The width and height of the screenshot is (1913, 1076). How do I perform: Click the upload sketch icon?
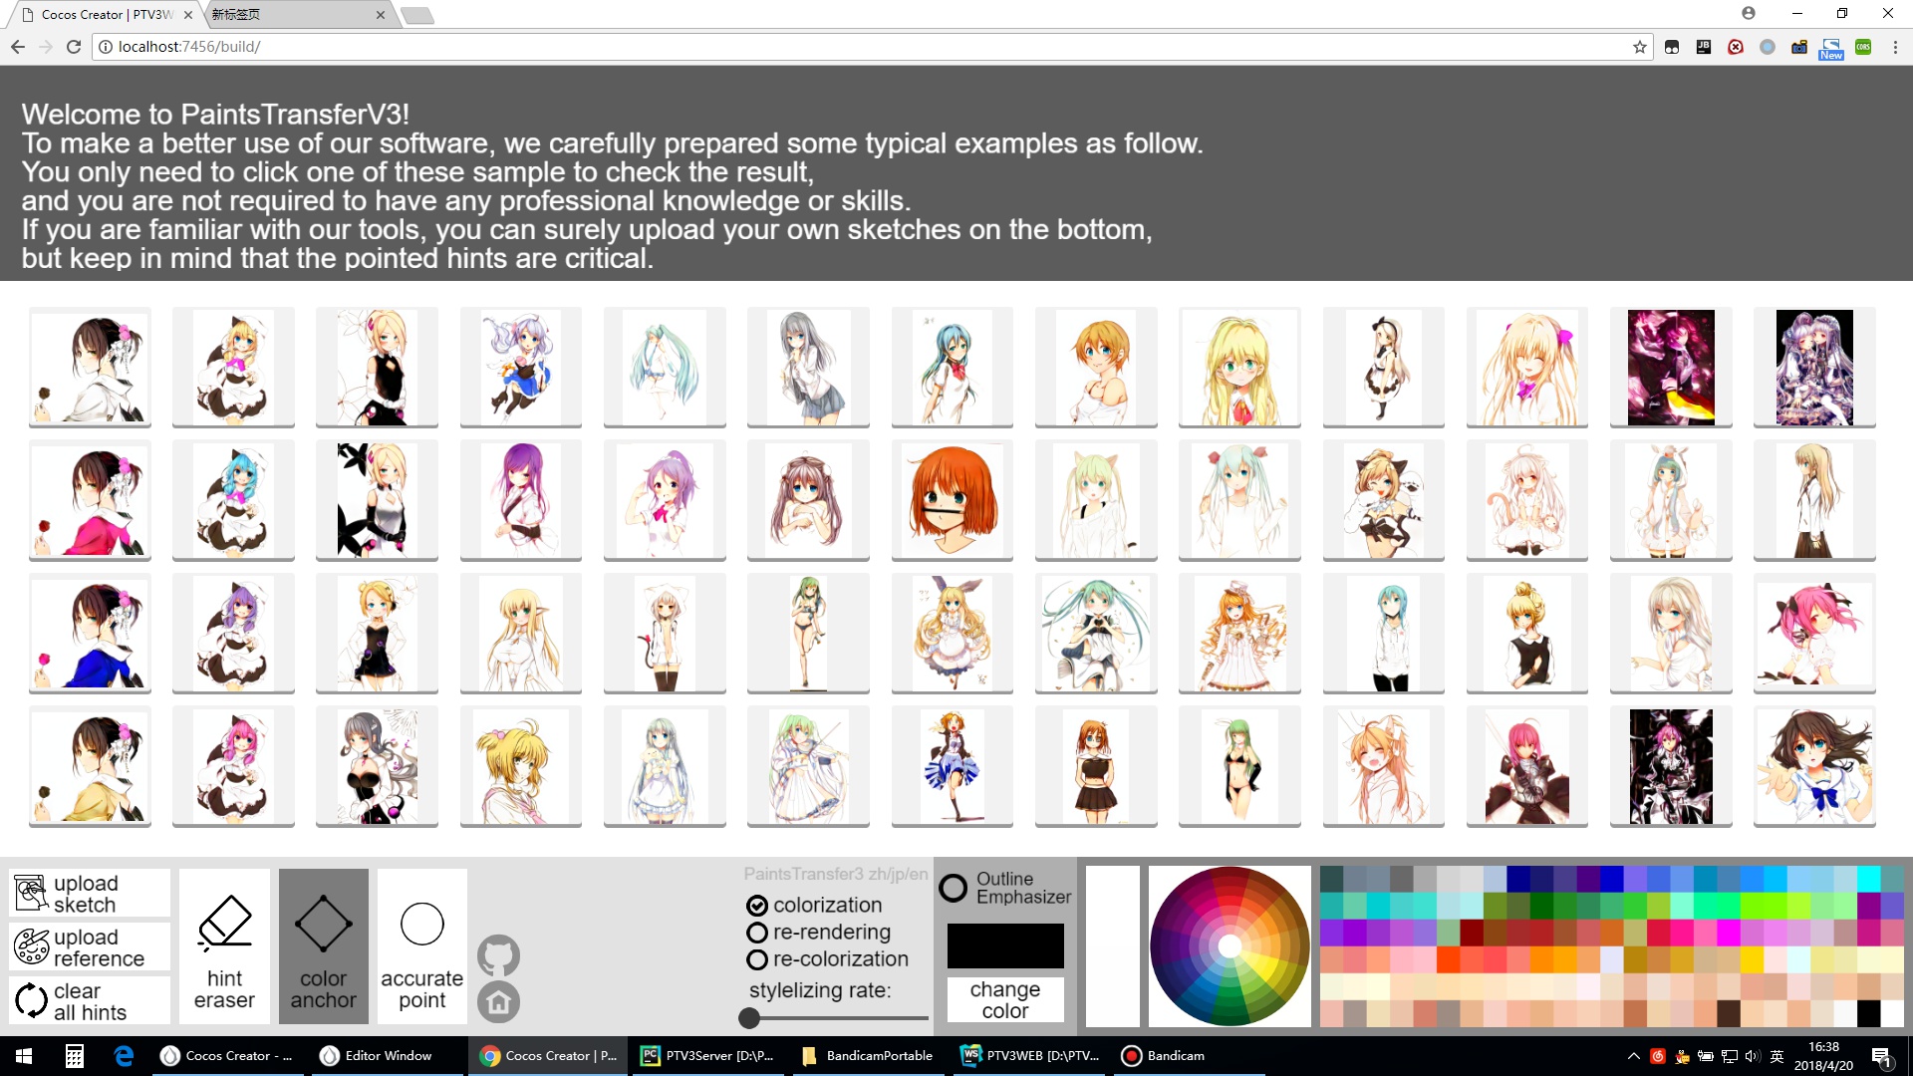(31, 894)
